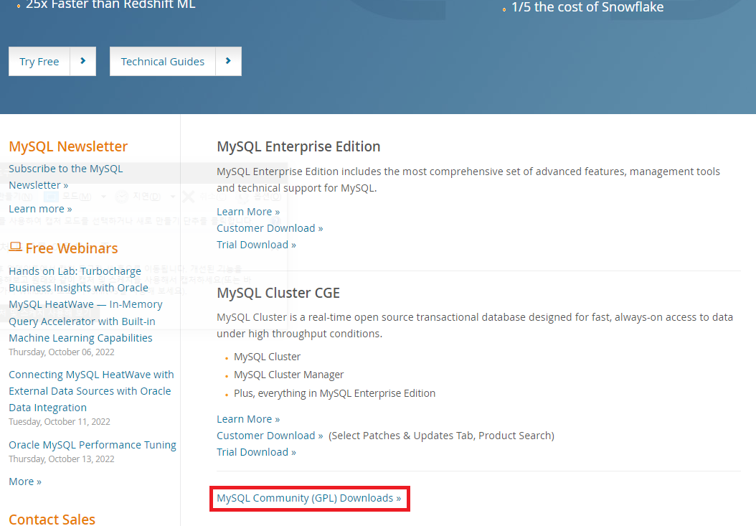Open the Contact Sales heading
The image size is (756, 526).
pos(52,520)
